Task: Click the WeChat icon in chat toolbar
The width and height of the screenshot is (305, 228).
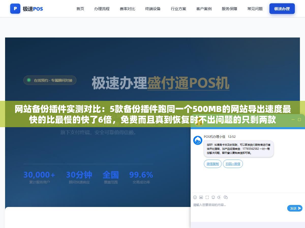Action: tap(225, 197)
